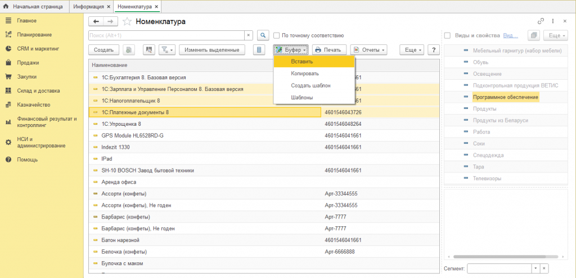Select row Аренда офиса
The width and height of the screenshot is (576, 278).
coord(264,182)
